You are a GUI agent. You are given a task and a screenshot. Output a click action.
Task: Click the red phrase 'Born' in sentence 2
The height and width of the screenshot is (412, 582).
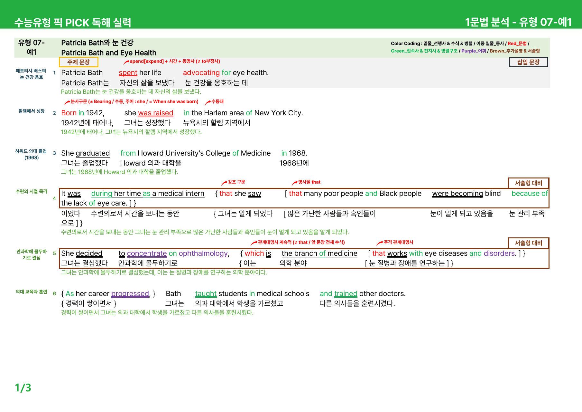coord(69,113)
